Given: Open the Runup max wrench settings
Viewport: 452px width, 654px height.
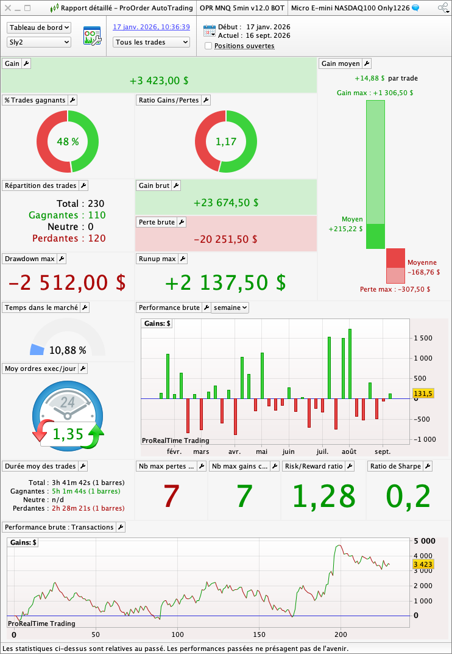Looking at the screenshot, I should 183,259.
